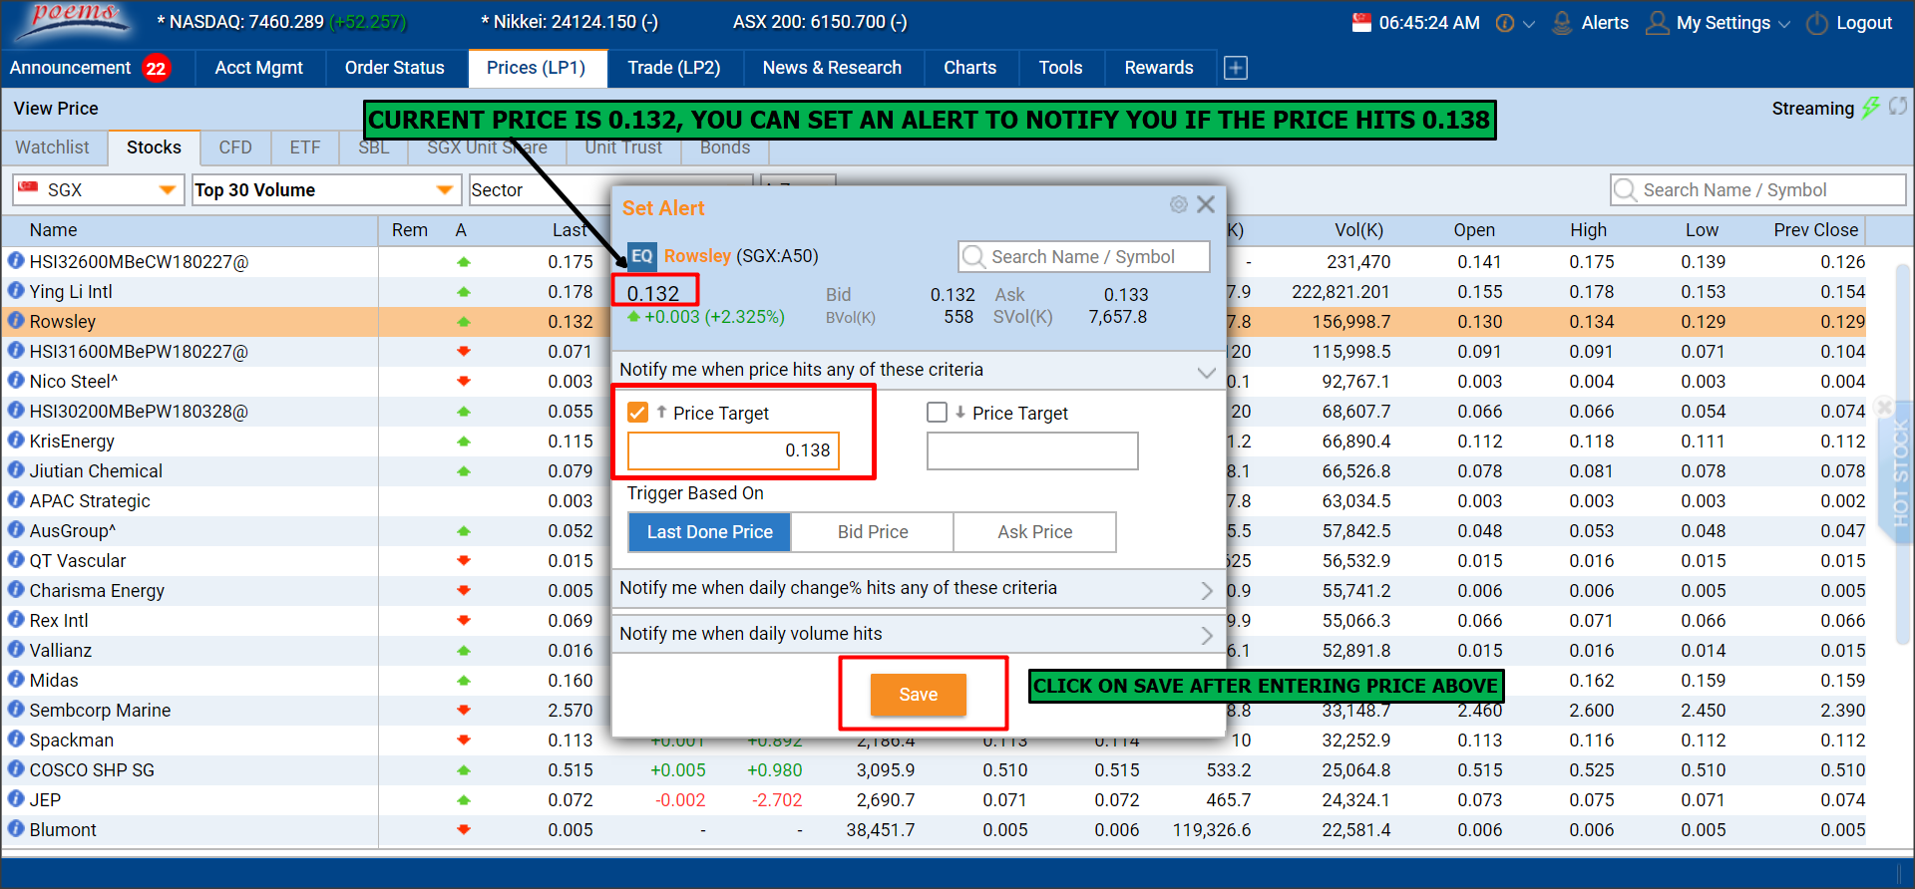Expand the dropdown arrow beside info icon
This screenshot has height=889, width=1915.
coord(1528,24)
